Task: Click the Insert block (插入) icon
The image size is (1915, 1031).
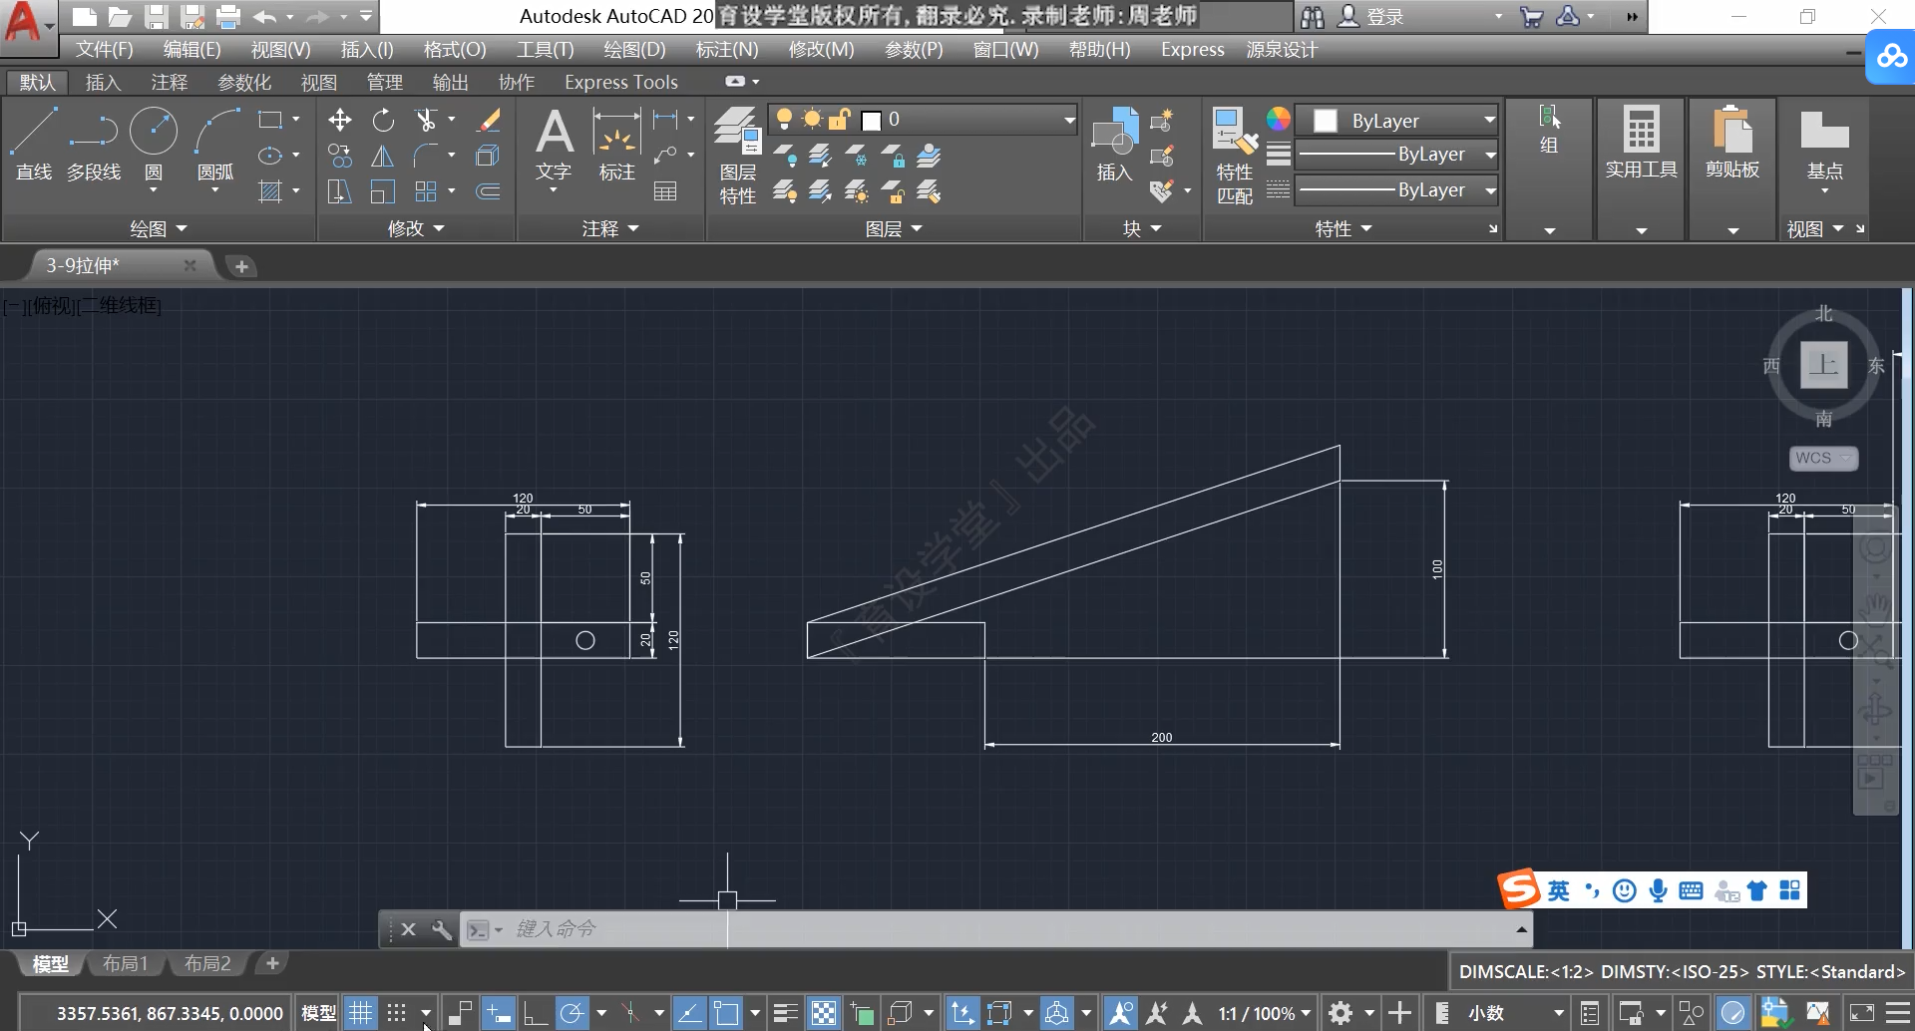Action: pos(1114,145)
